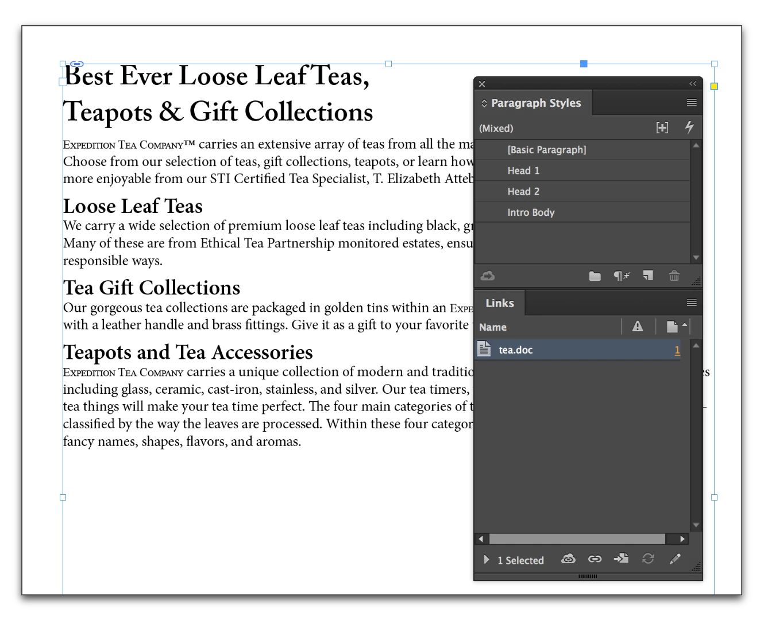The height and width of the screenshot is (620, 764).
Task: Click the linked file chain badge on the frame
Action: tap(77, 64)
